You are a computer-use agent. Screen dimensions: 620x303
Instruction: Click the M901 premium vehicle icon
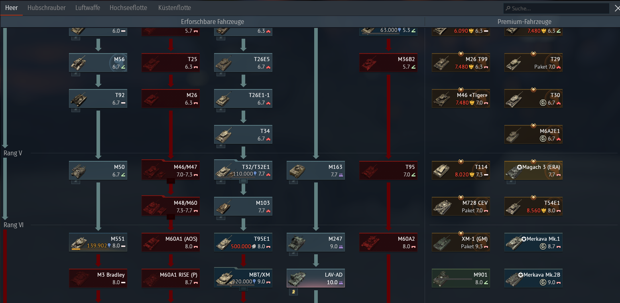[x=461, y=278]
